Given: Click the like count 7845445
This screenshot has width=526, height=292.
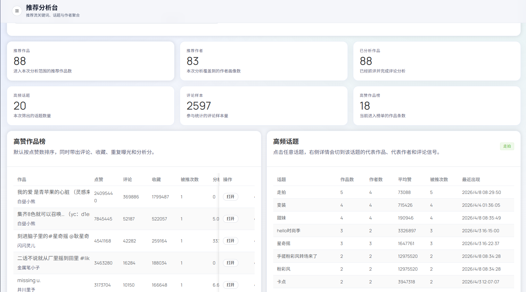Looking at the screenshot, I should pyautogui.click(x=103, y=219).
